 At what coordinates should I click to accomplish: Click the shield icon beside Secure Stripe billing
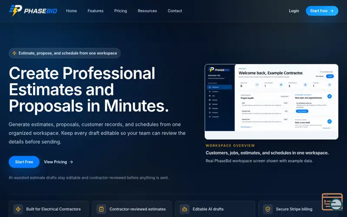tap(268, 209)
